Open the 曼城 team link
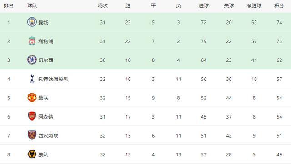 pyautogui.click(x=43, y=22)
